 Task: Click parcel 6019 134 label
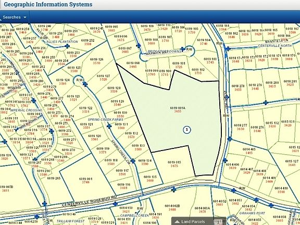[145, 162]
